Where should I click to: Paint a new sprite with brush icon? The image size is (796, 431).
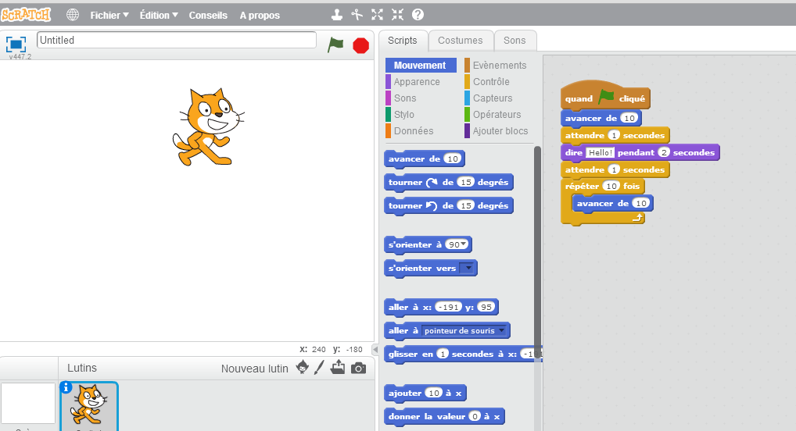pyautogui.click(x=319, y=368)
